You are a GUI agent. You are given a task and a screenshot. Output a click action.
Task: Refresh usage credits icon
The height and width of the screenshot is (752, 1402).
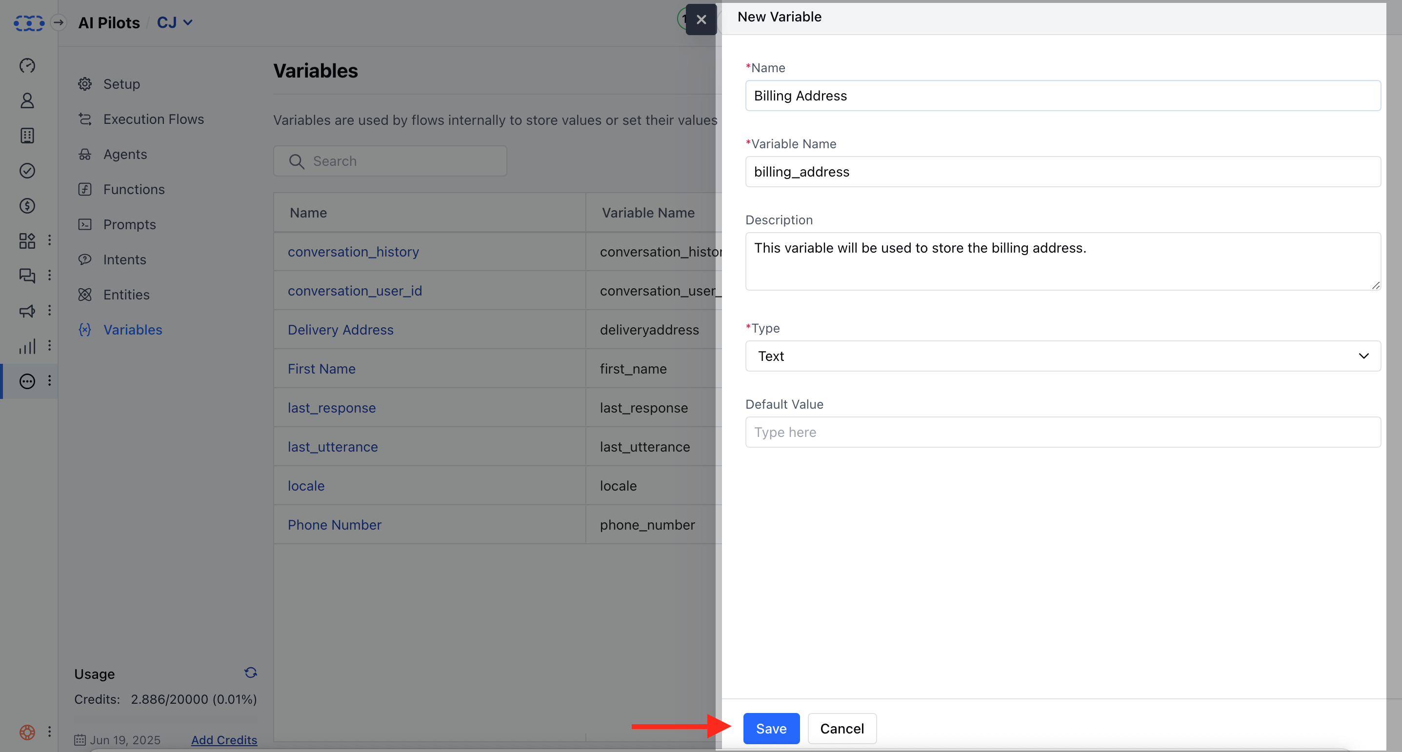pyautogui.click(x=250, y=673)
